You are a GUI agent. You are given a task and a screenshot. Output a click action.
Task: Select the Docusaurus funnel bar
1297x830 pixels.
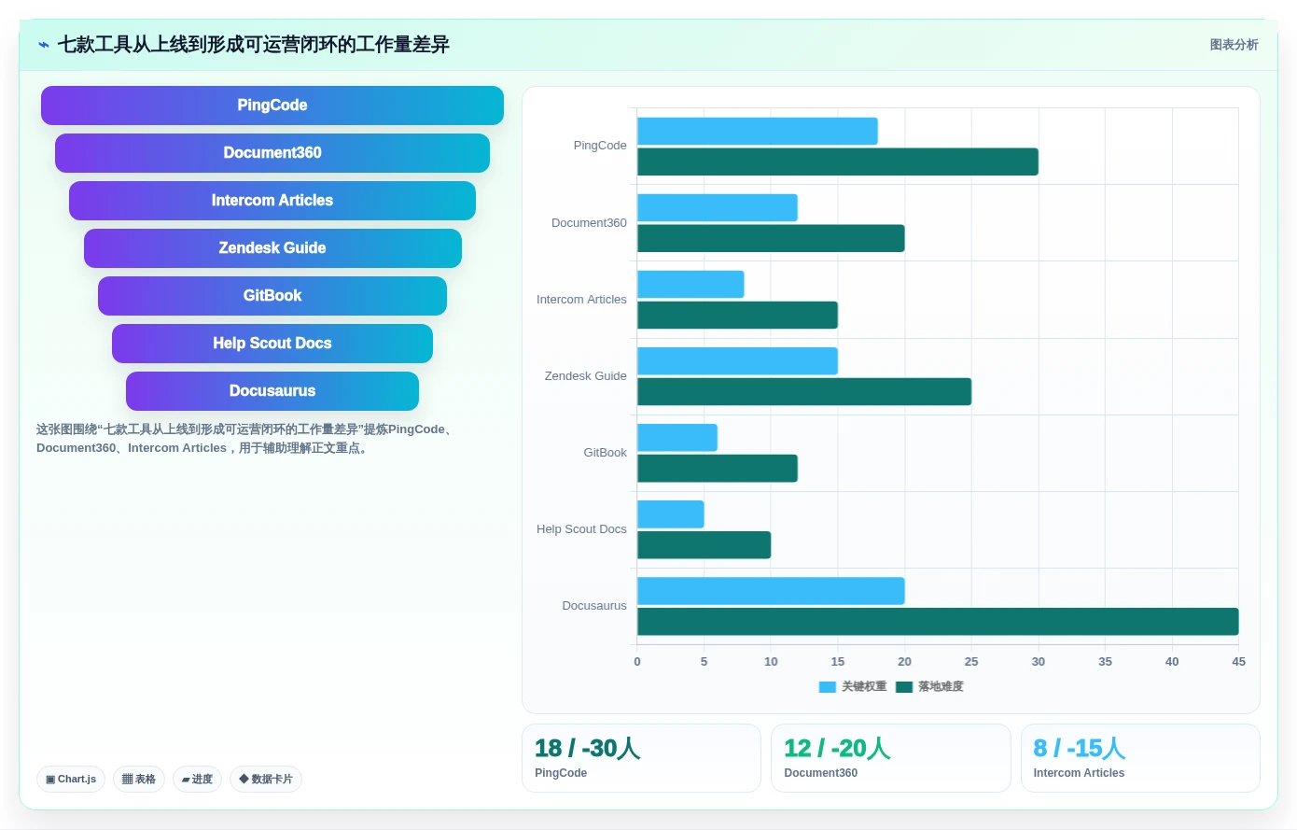tap(272, 391)
